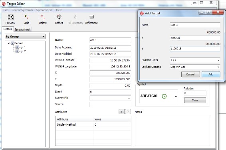Click the Difference toolbar icon

click(91, 19)
